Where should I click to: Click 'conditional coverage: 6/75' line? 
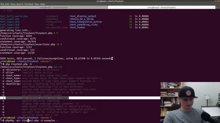[18, 39]
